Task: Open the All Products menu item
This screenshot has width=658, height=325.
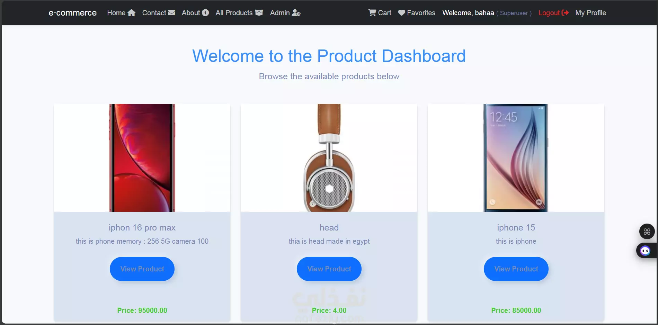Action: (x=239, y=13)
